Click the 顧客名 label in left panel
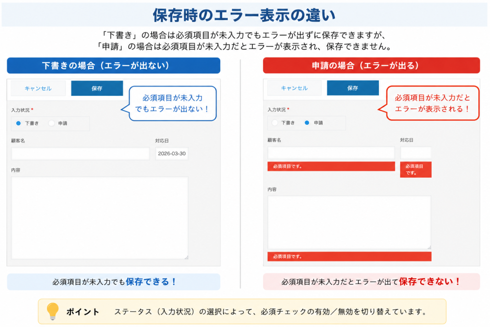The height and width of the screenshot is (327, 490). point(18,141)
